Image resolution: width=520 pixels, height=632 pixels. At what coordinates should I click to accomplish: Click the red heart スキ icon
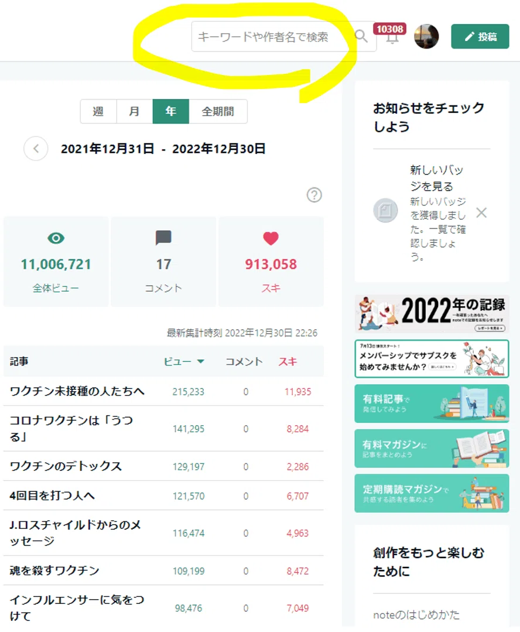pyautogui.click(x=271, y=238)
